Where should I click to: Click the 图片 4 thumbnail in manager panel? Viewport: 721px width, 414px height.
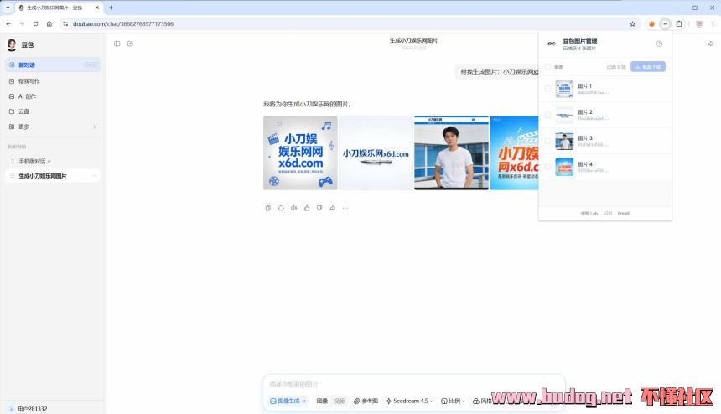(564, 167)
